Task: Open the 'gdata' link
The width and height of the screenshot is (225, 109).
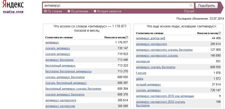Action: pyautogui.click(x=139, y=79)
